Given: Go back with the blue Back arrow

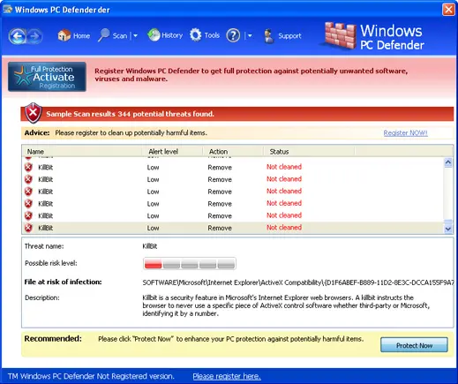Looking at the screenshot, I should (17, 36).
